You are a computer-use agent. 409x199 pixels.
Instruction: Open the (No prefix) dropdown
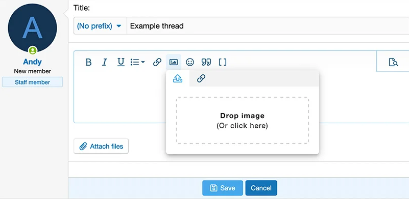[x=100, y=26]
